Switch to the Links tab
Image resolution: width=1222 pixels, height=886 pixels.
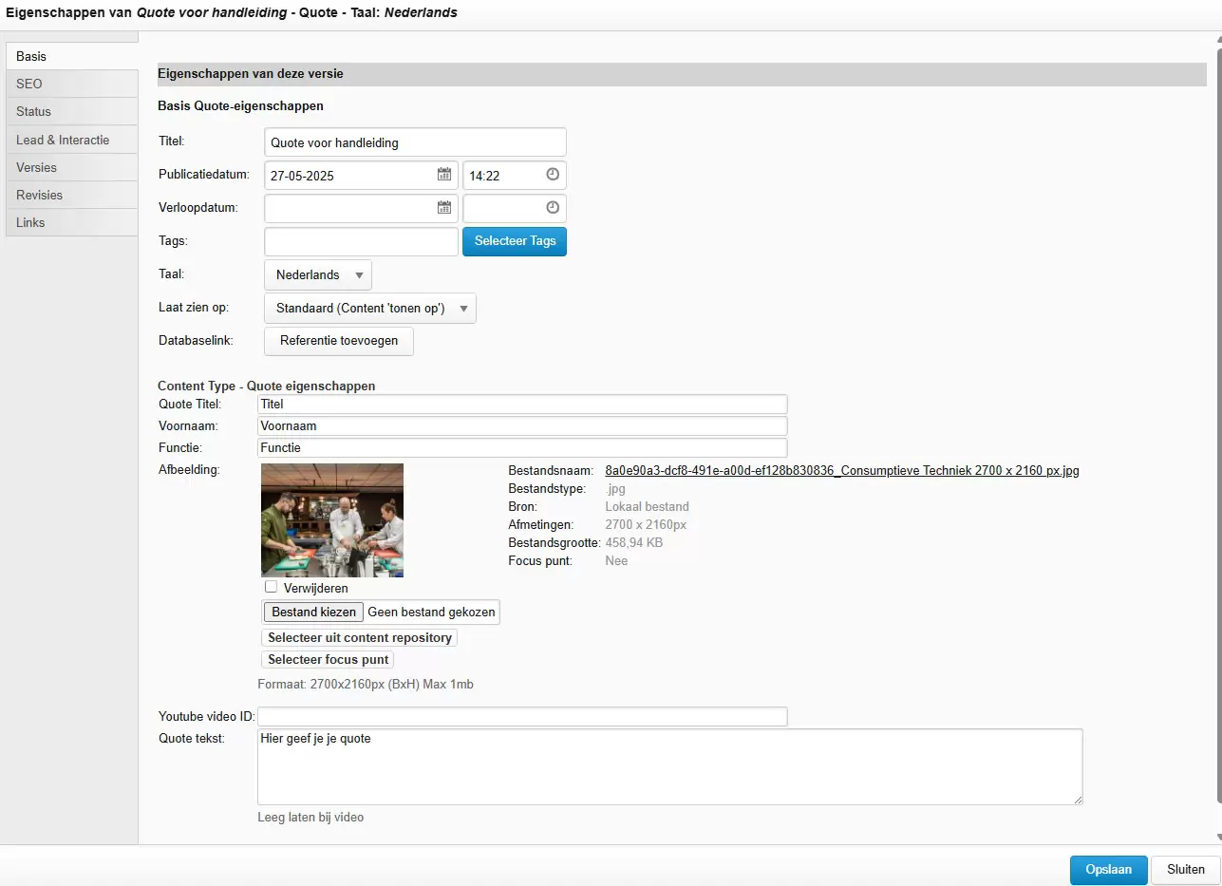coord(72,222)
